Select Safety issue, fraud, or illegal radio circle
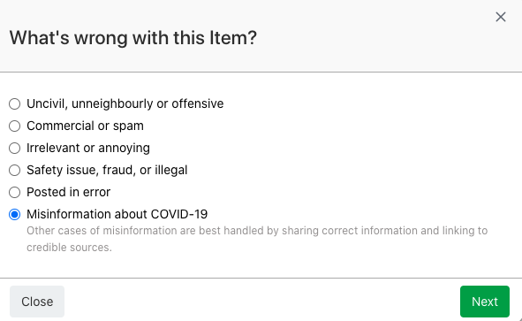This screenshot has width=522, height=321. (15, 170)
